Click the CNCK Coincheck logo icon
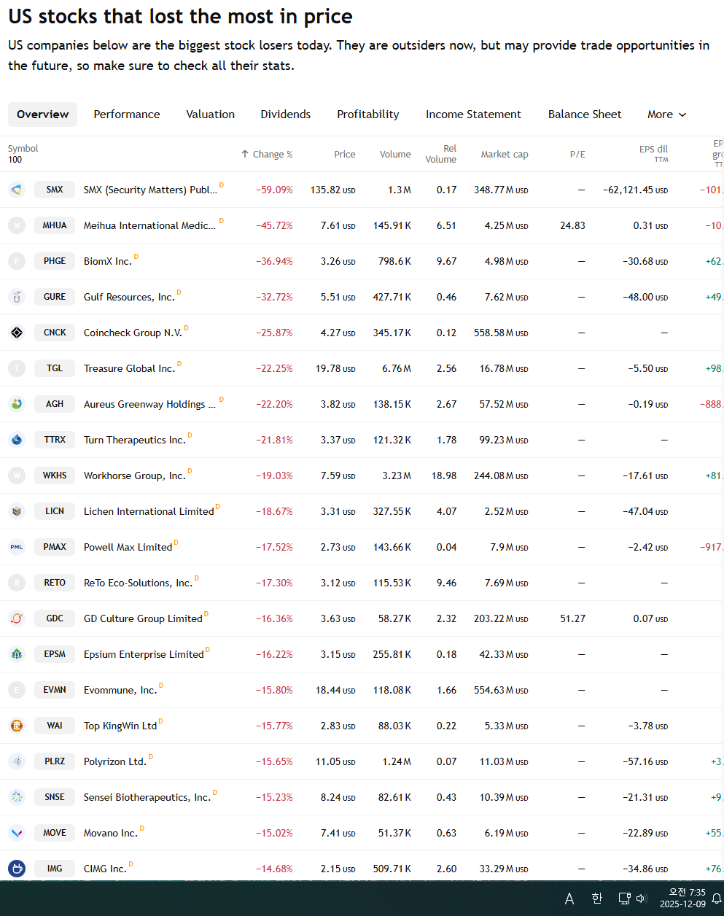This screenshot has height=916, width=724. (x=17, y=333)
